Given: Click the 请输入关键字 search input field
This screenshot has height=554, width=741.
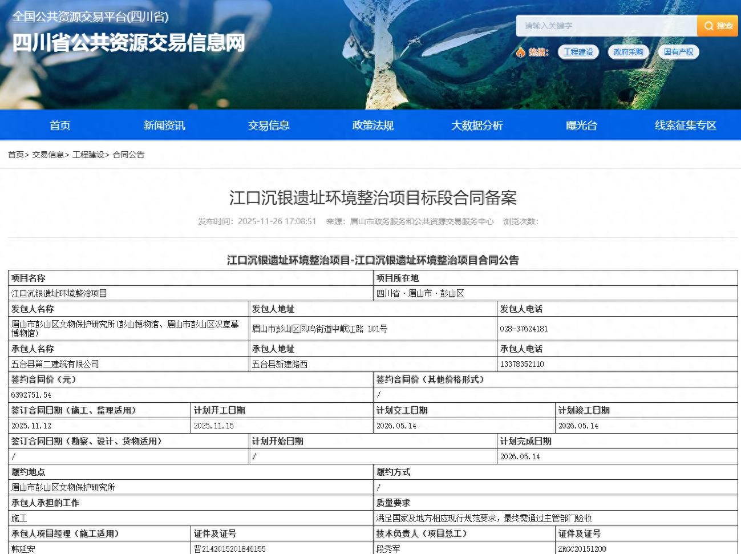Looking at the screenshot, I should point(605,26).
